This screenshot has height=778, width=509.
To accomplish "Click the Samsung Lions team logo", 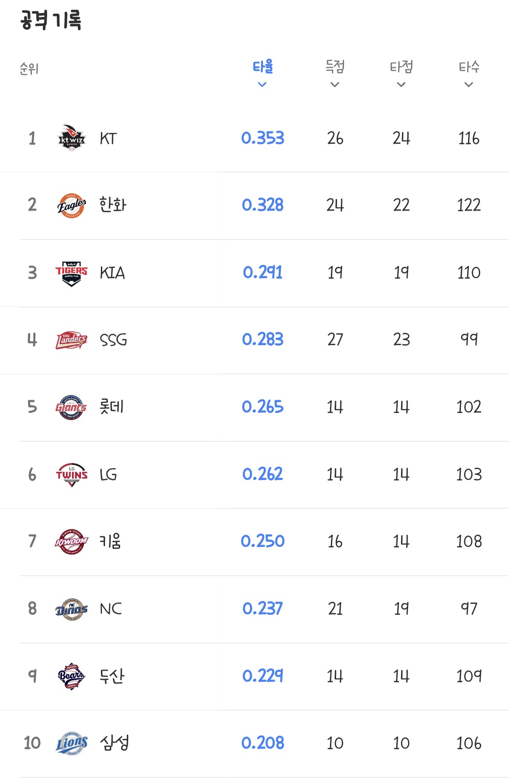I will [x=71, y=744].
